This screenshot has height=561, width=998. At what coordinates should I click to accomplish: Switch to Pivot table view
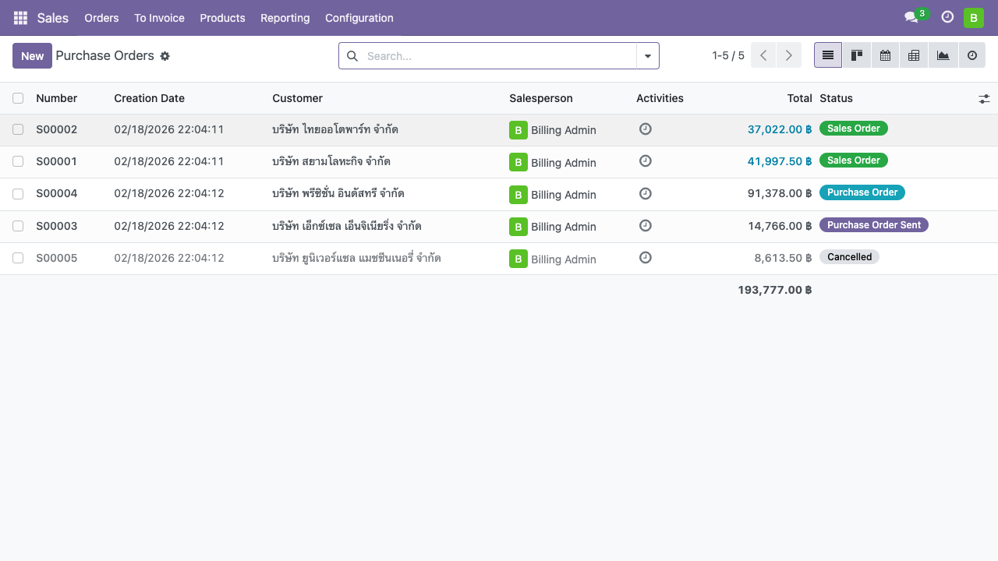914,55
